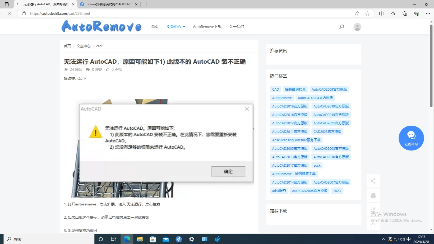Open Mail from the Windows taskbar
The image size is (434, 244).
(x=166, y=239)
